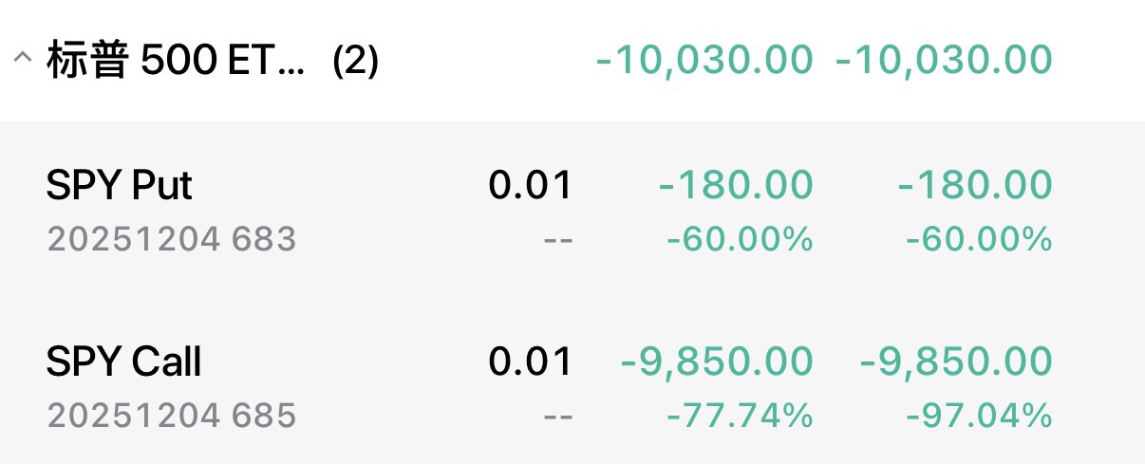Click the -- placeholder under SPY Put's 0.01
The width and height of the screenshot is (1145, 464).
(x=557, y=239)
